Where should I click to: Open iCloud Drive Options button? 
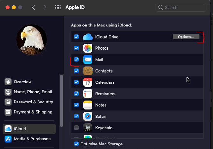[186, 37]
